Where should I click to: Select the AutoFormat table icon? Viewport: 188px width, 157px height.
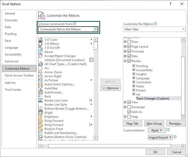(41, 92)
